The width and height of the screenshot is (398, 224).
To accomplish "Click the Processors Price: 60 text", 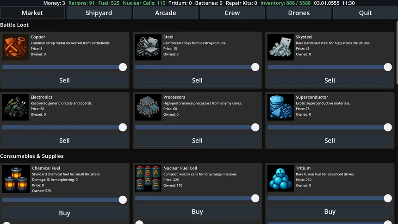I will pyautogui.click(x=170, y=109).
